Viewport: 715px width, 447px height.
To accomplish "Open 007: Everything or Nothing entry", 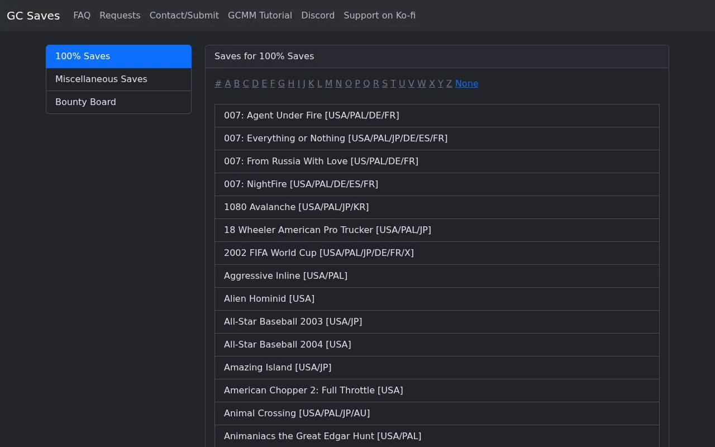I will (437, 139).
